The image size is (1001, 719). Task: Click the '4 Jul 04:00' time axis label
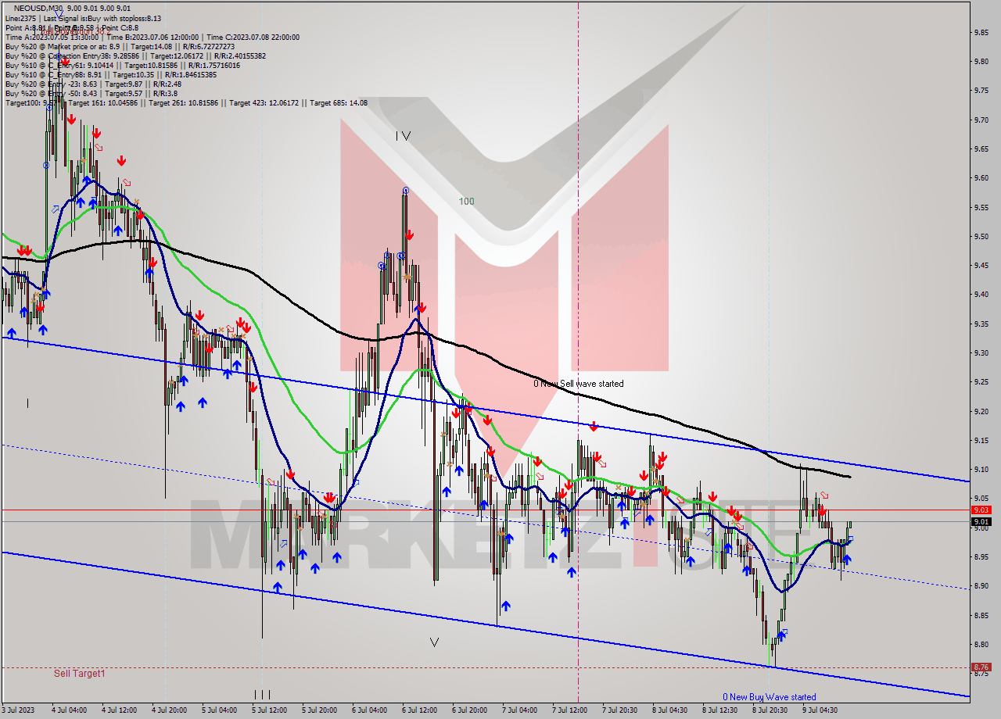(69, 710)
